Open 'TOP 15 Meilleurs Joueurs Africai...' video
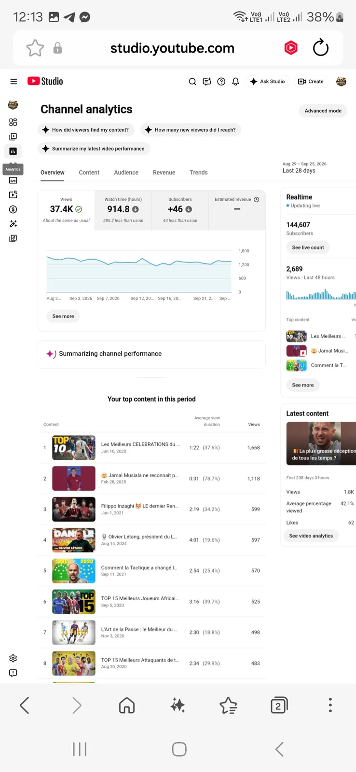Image resolution: width=356 pixels, height=772 pixels. (139, 599)
